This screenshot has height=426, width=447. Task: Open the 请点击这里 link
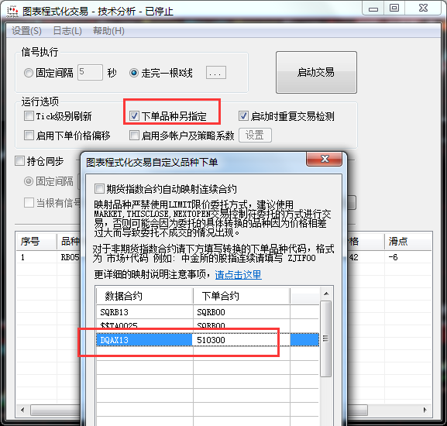(238, 275)
